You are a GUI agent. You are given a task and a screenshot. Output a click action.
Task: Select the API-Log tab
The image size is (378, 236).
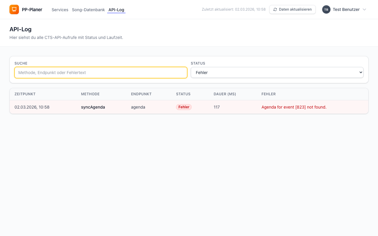[116, 10]
